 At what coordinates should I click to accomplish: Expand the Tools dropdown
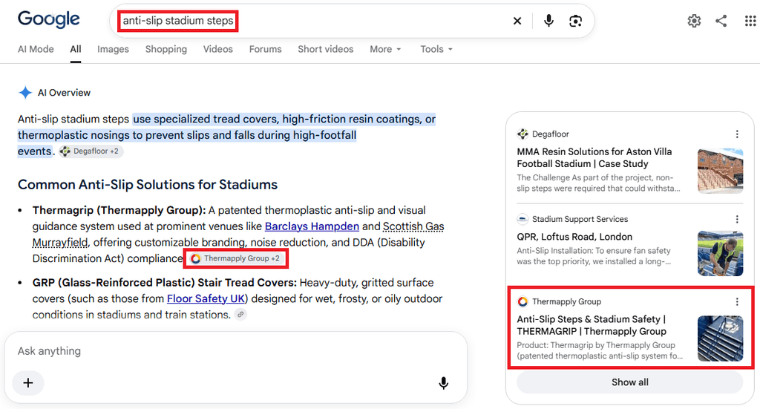tap(436, 49)
